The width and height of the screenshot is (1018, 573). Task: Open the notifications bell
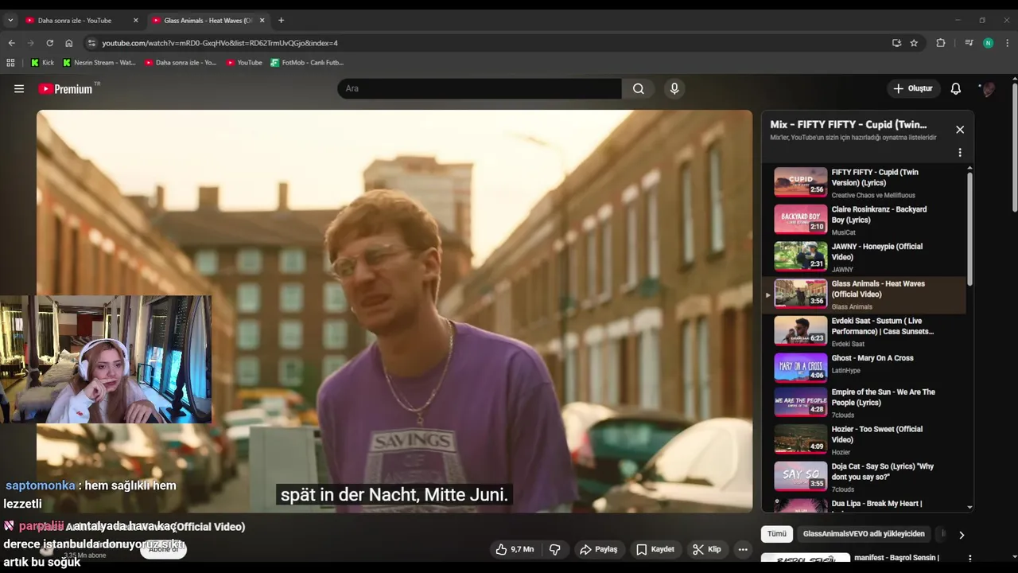pos(956,88)
